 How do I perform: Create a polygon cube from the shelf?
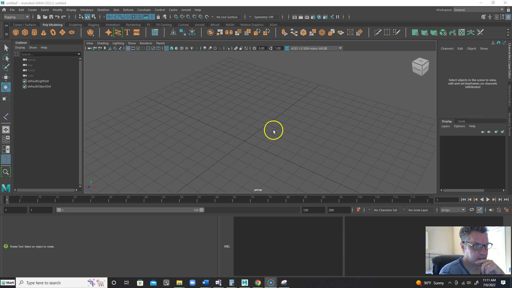pyautogui.click(x=25, y=32)
